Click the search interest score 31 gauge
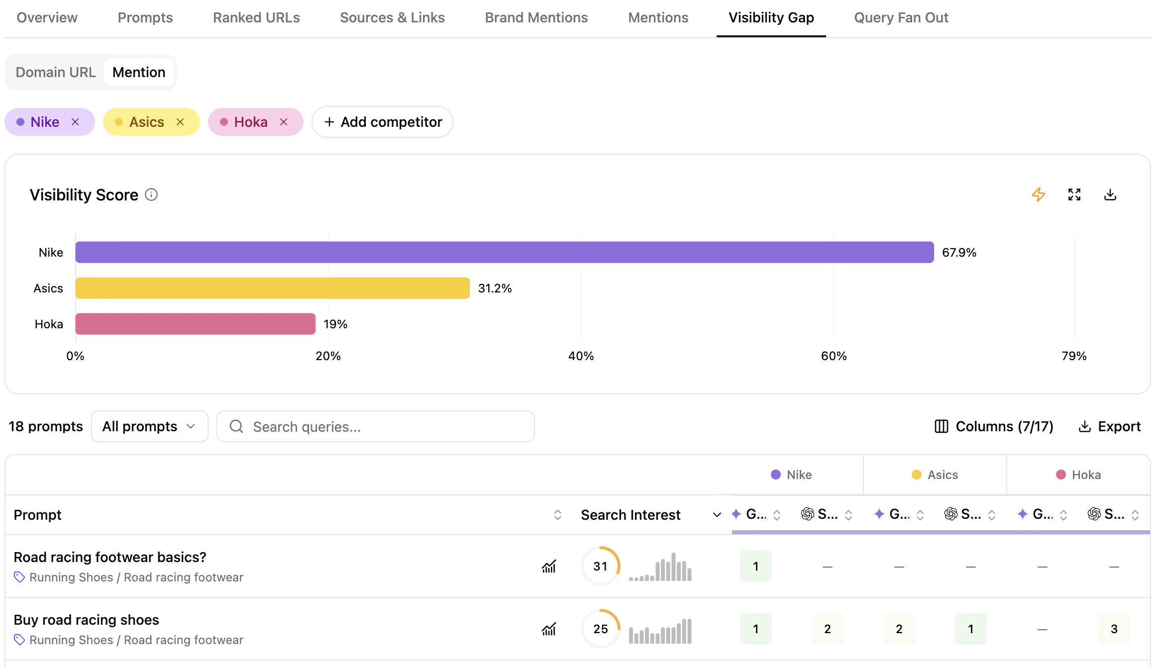 tap(601, 566)
